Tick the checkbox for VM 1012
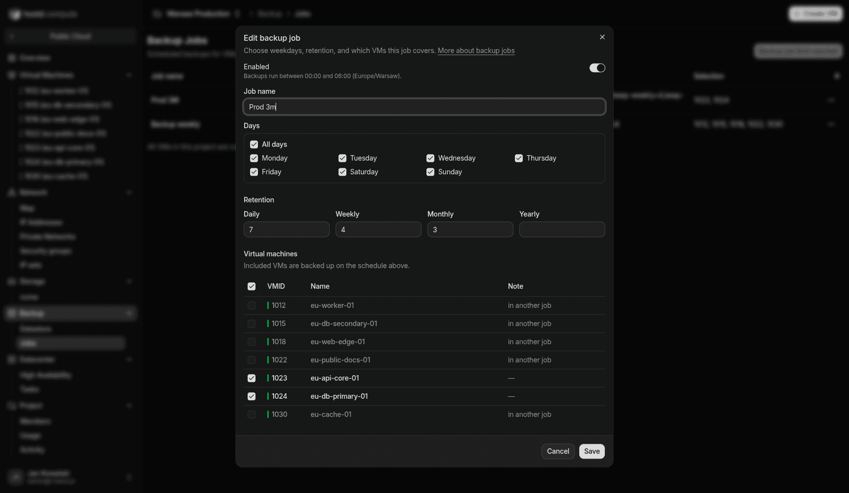Image resolution: width=849 pixels, height=493 pixels. click(252, 305)
